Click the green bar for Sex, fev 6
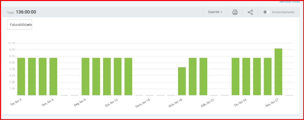304x120 pixels. tap(53, 76)
